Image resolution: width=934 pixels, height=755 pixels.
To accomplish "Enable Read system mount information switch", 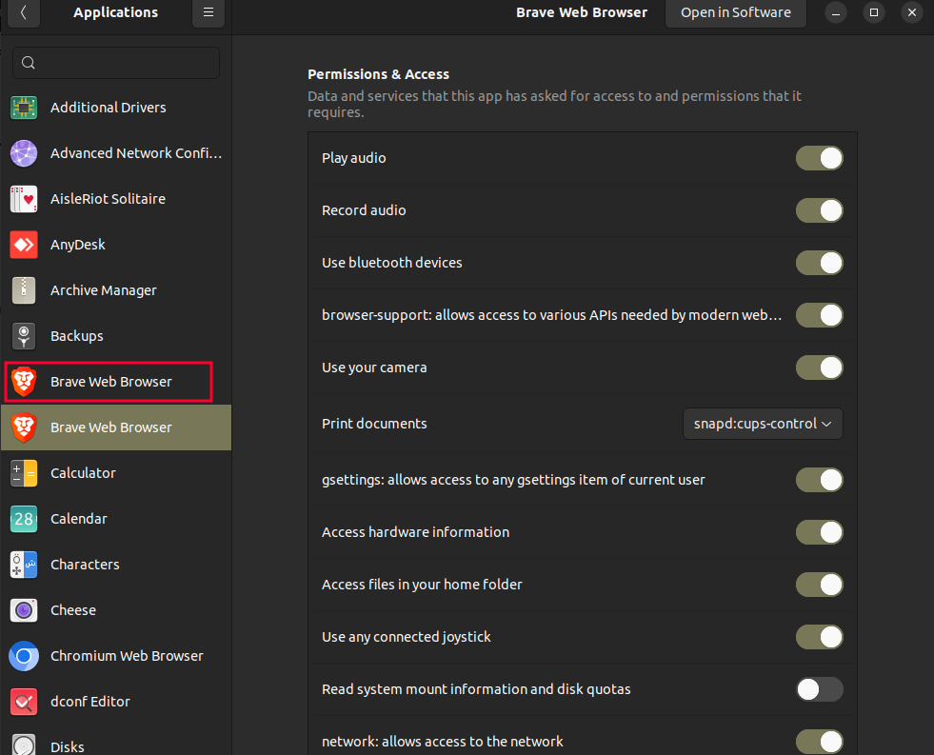I will pos(819,689).
